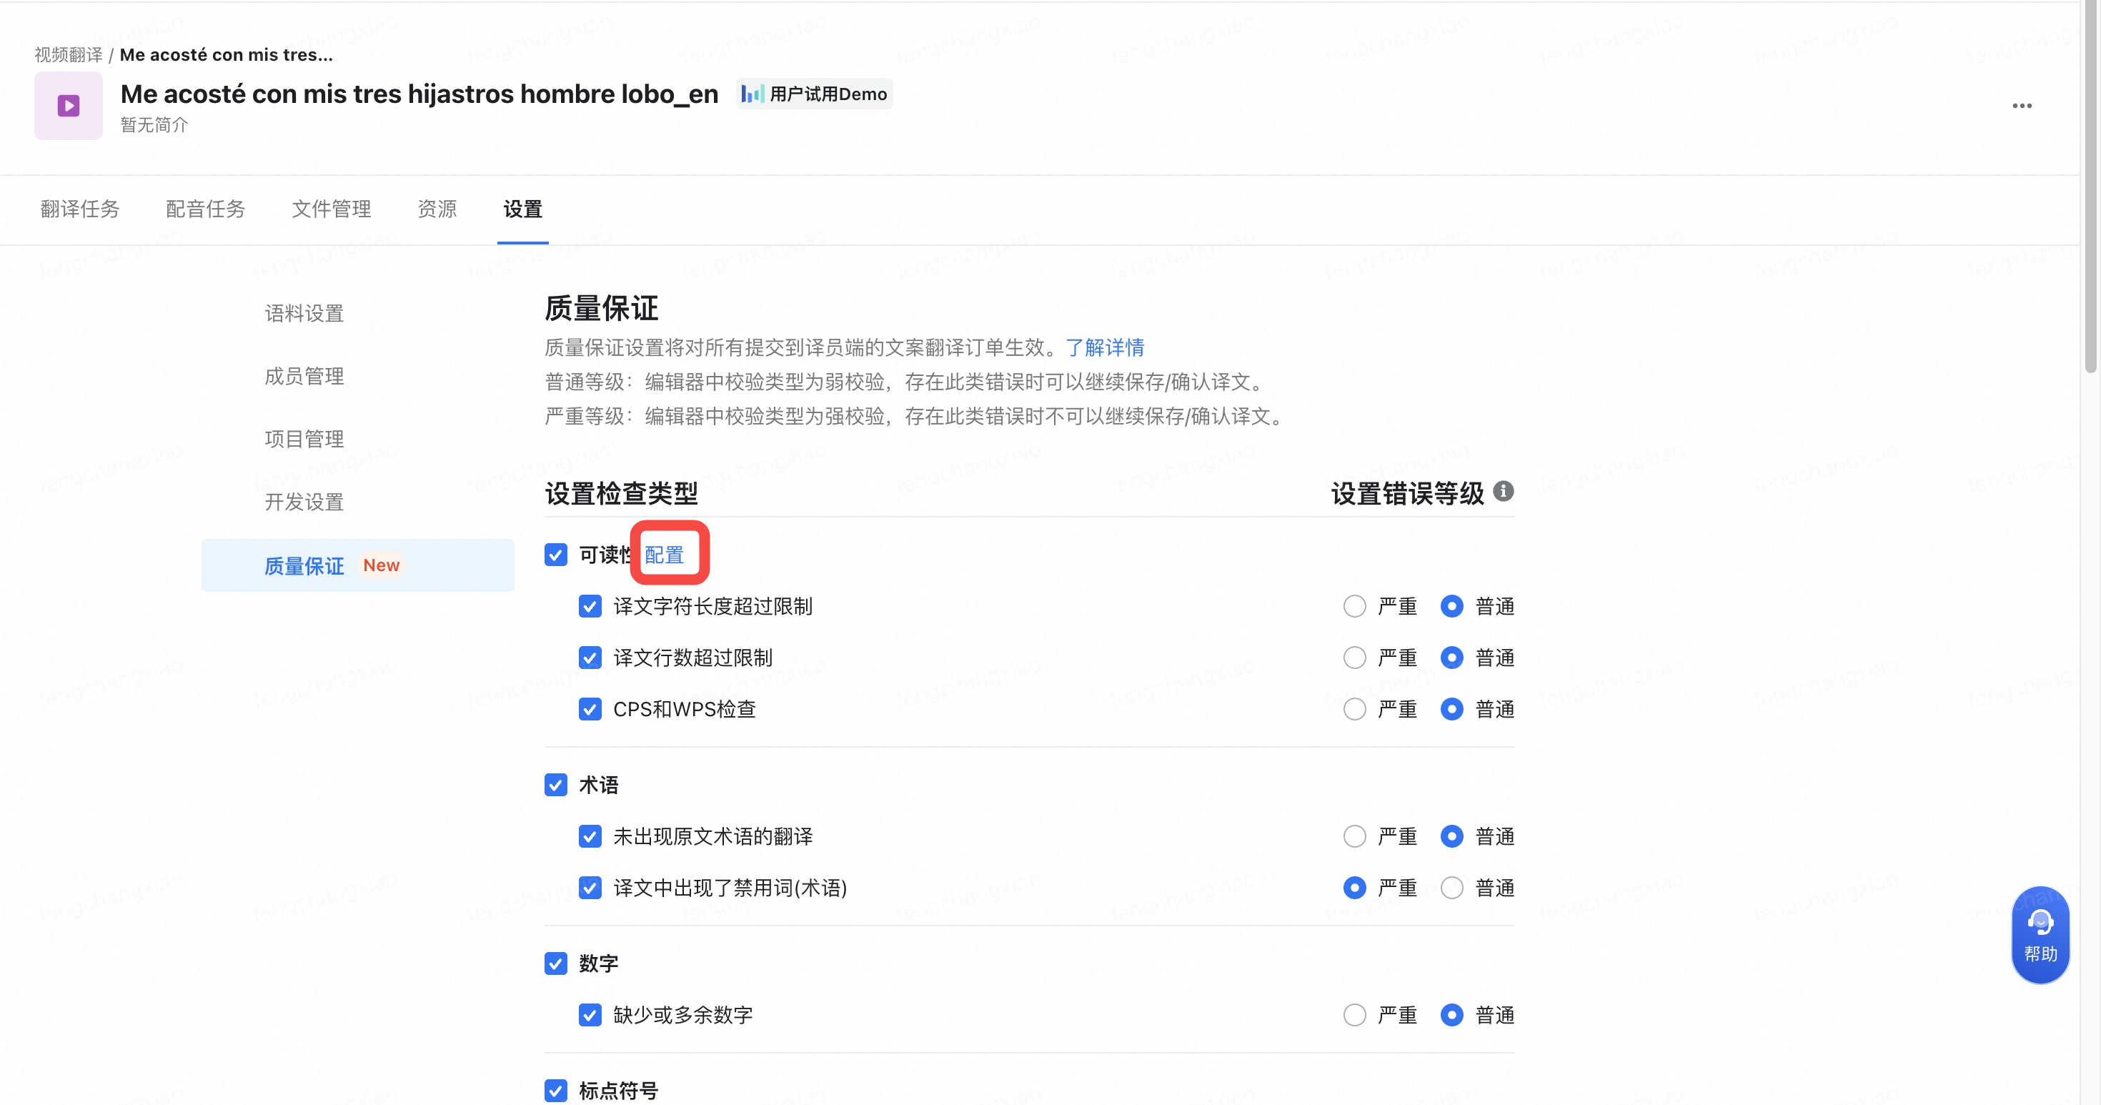This screenshot has height=1105, width=2101.
Task: Uncheck CPS和WPS检查
Action: [x=590, y=708]
